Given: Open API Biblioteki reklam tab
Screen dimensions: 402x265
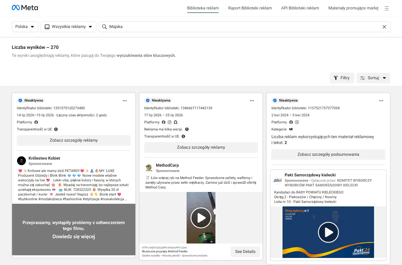Looking at the screenshot, I should coord(300,8).
